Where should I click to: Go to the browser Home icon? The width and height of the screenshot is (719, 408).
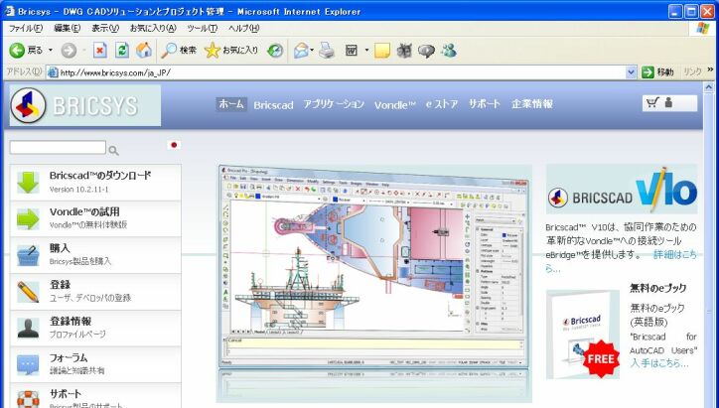click(x=144, y=50)
